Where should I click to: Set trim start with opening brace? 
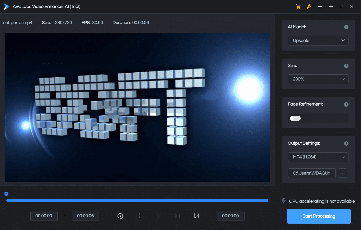(139, 216)
